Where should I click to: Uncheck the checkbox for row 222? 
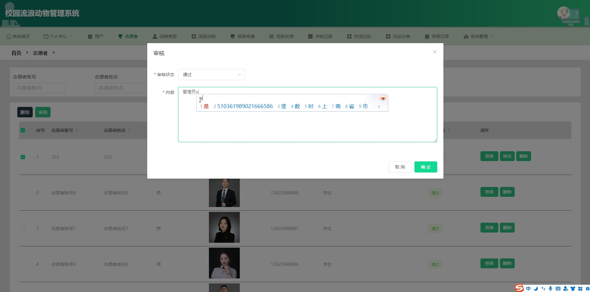[x=23, y=157]
